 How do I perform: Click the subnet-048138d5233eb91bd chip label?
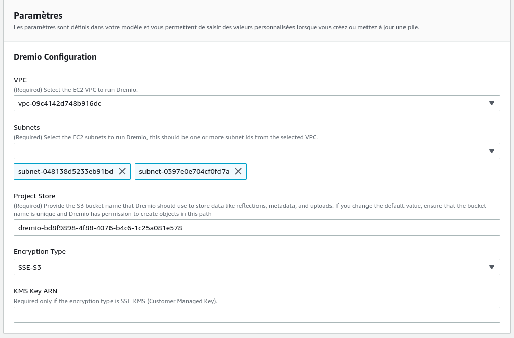click(64, 171)
